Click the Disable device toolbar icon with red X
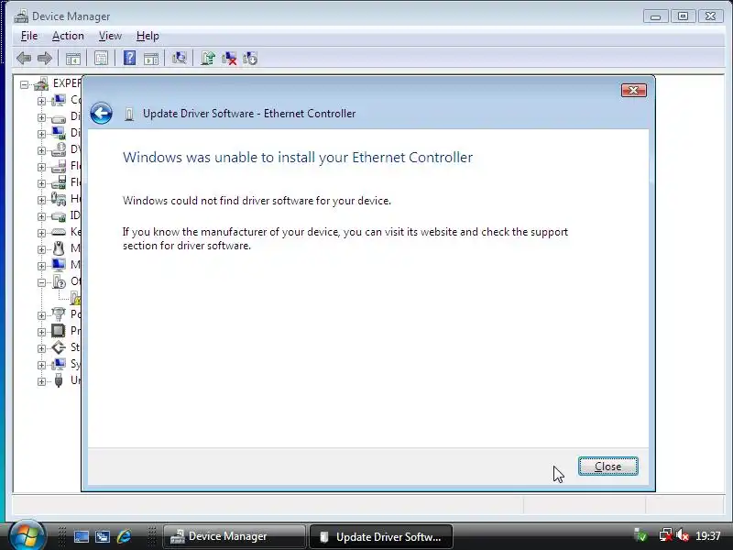The height and width of the screenshot is (550, 733). point(229,59)
